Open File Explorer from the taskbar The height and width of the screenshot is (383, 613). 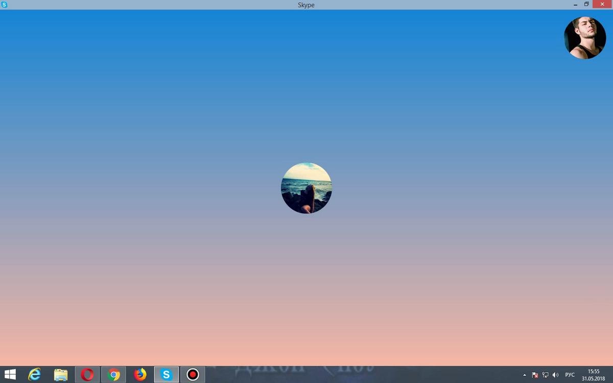pyautogui.click(x=61, y=374)
